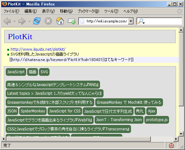Click the activity throbber icon
This screenshot has width=185, height=150.
tap(180, 11)
